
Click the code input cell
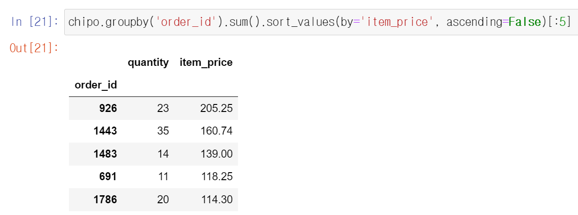(321, 22)
